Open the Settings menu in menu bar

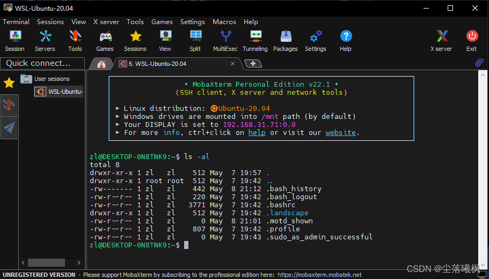point(192,22)
